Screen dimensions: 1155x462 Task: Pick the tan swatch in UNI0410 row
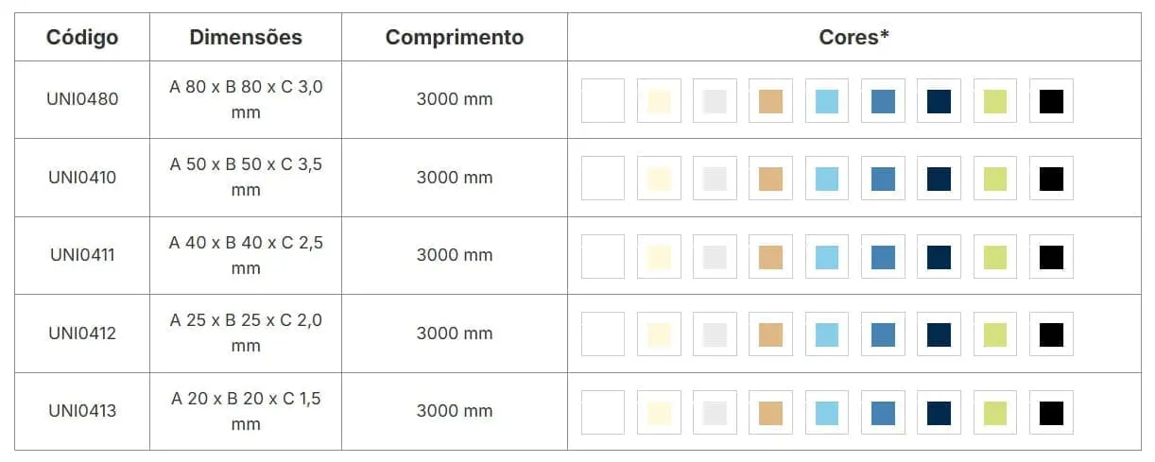[770, 179]
